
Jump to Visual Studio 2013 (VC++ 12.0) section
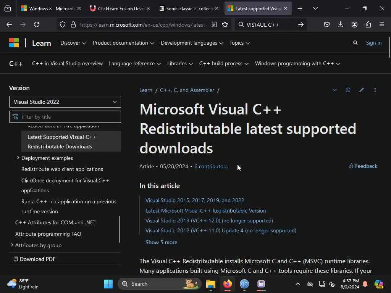[209, 221]
